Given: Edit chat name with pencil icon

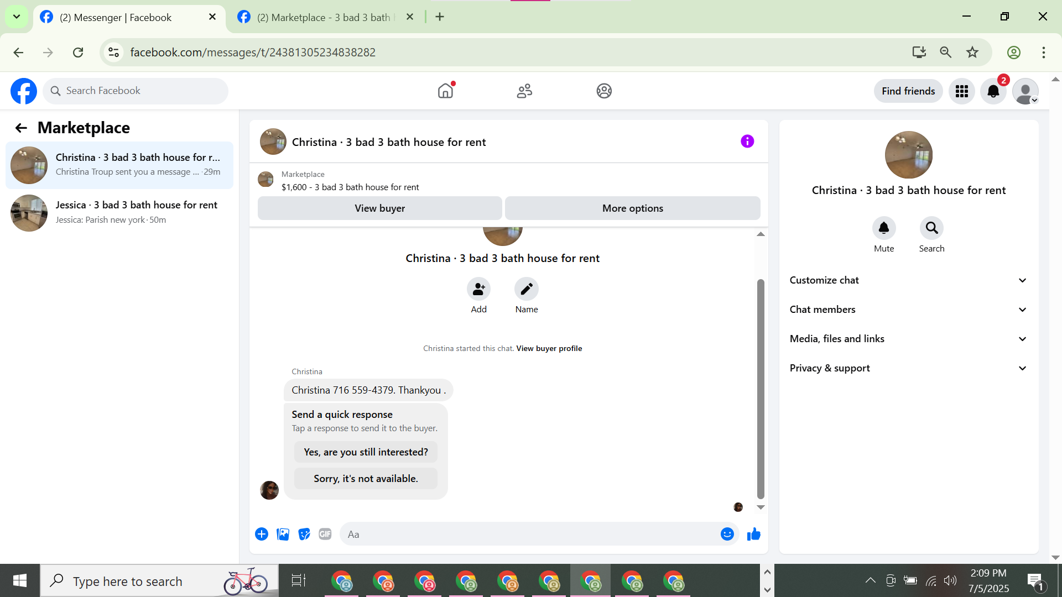Looking at the screenshot, I should (x=526, y=289).
